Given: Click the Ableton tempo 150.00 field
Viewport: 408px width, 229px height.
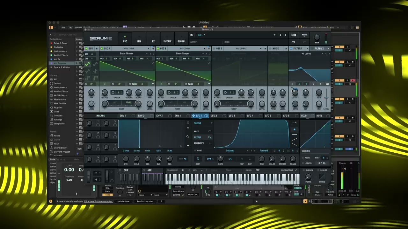Looking at the screenshot, I should [x=78, y=28].
